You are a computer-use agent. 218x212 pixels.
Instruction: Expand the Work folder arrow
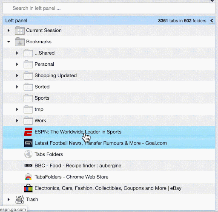(x=17, y=120)
